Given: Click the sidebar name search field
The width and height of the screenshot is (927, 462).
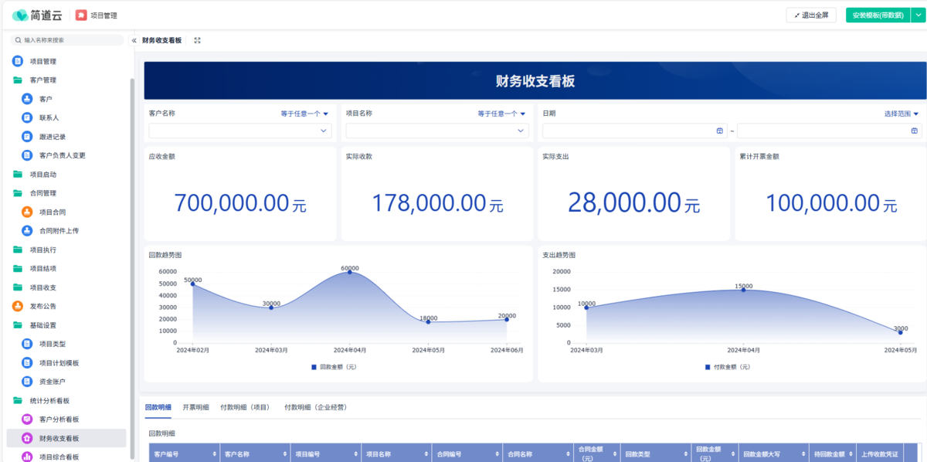Looking at the screenshot, I should point(70,39).
